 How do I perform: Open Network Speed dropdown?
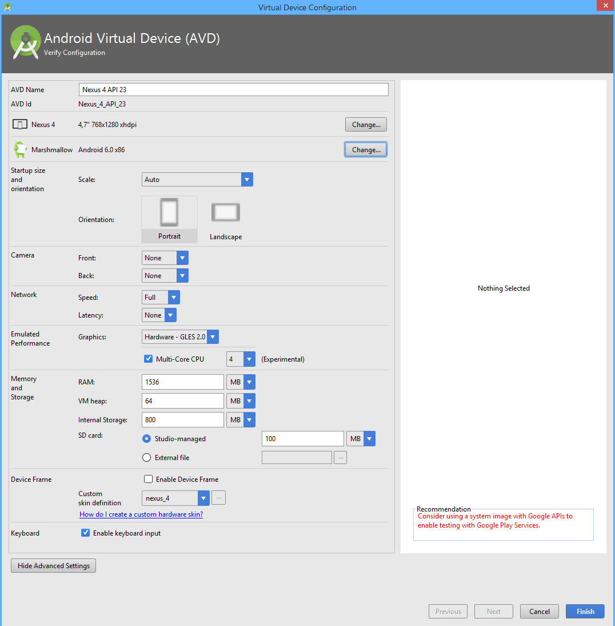point(161,298)
